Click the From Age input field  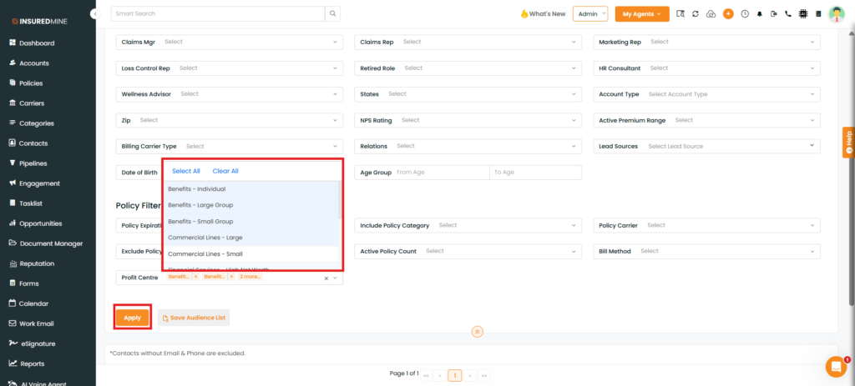click(441, 173)
